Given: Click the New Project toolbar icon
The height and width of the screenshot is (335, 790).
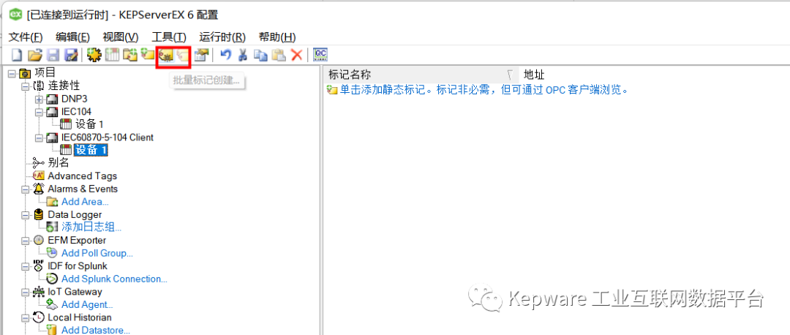Looking at the screenshot, I should click(17, 55).
